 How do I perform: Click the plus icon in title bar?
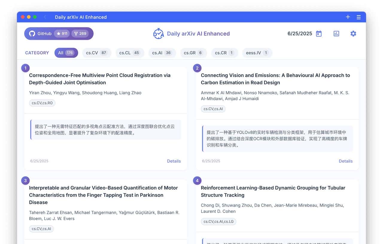tap(348, 17)
